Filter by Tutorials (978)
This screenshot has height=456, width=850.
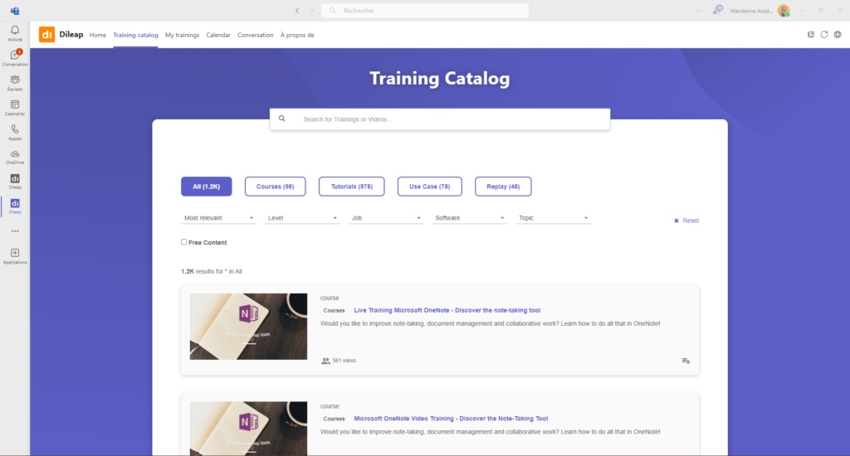[352, 187]
